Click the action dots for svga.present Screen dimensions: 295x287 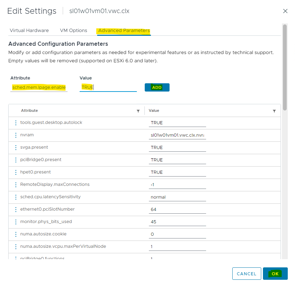[16, 148]
